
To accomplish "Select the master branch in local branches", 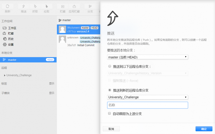I will (x=12, y=60).
